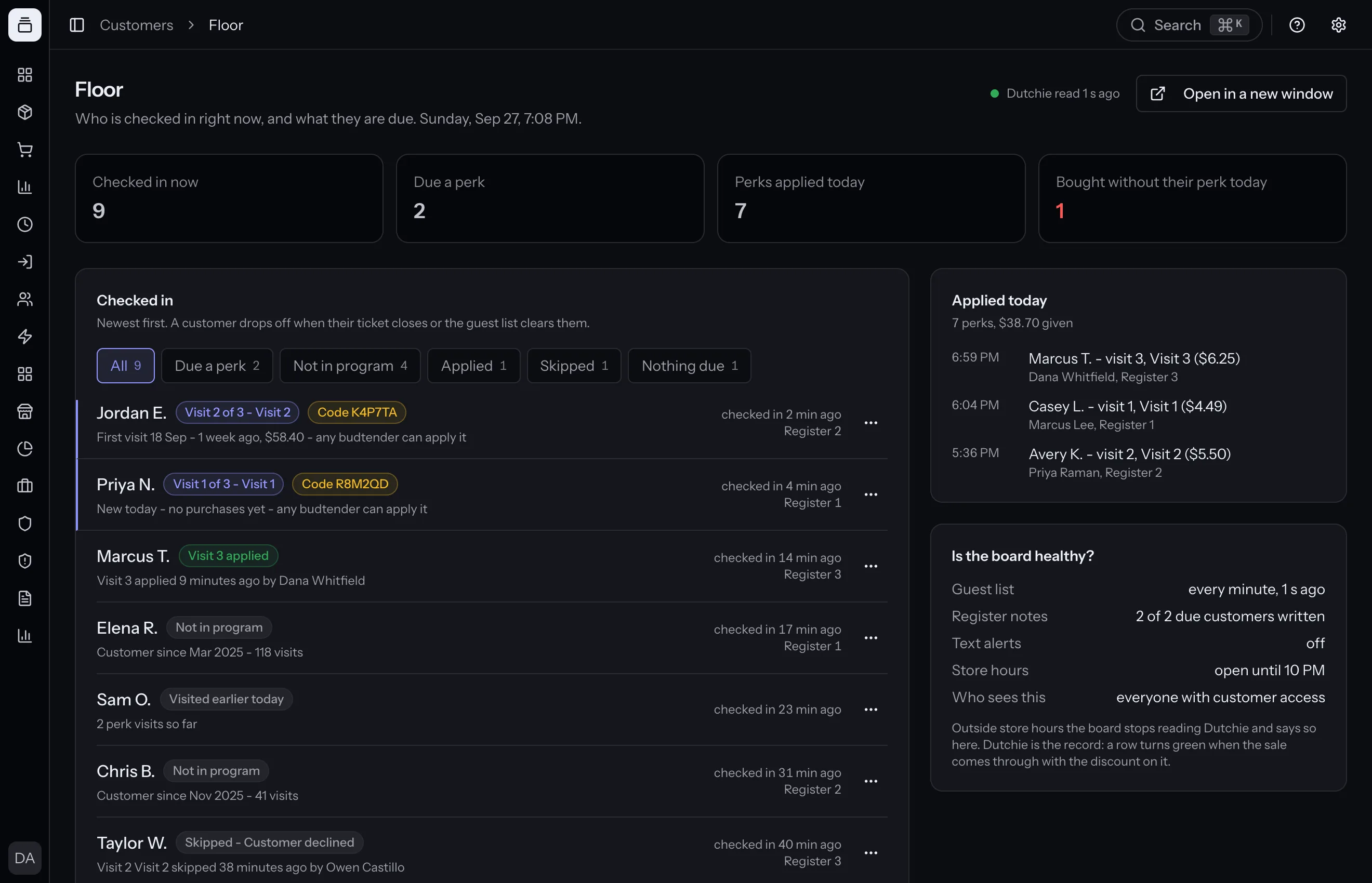Screen dimensions: 1372x883
Task: Click the app logo in the sidebar
Action: coord(24,24)
